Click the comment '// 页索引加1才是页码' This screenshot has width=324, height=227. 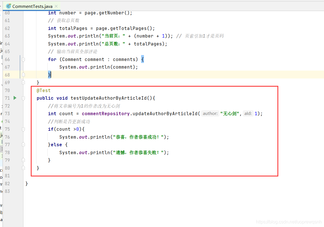pyautogui.click(x=200, y=36)
